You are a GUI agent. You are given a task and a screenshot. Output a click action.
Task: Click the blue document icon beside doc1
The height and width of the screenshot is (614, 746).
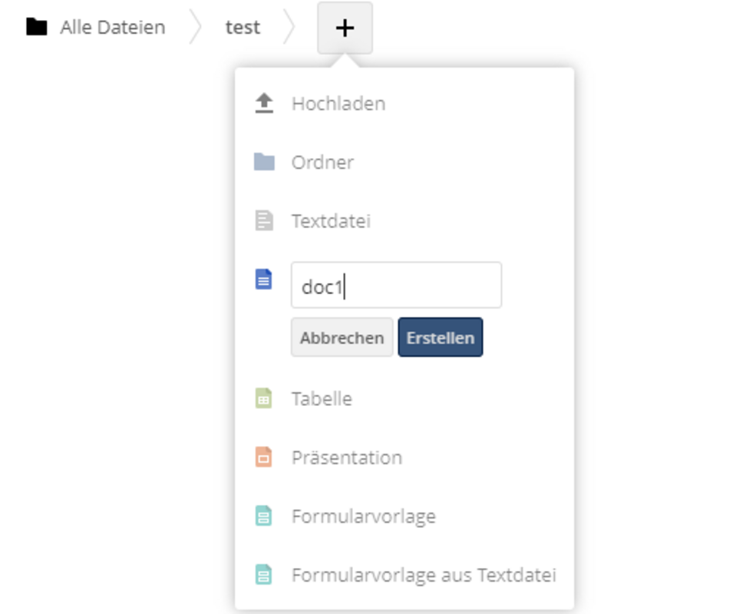[x=264, y=279]
